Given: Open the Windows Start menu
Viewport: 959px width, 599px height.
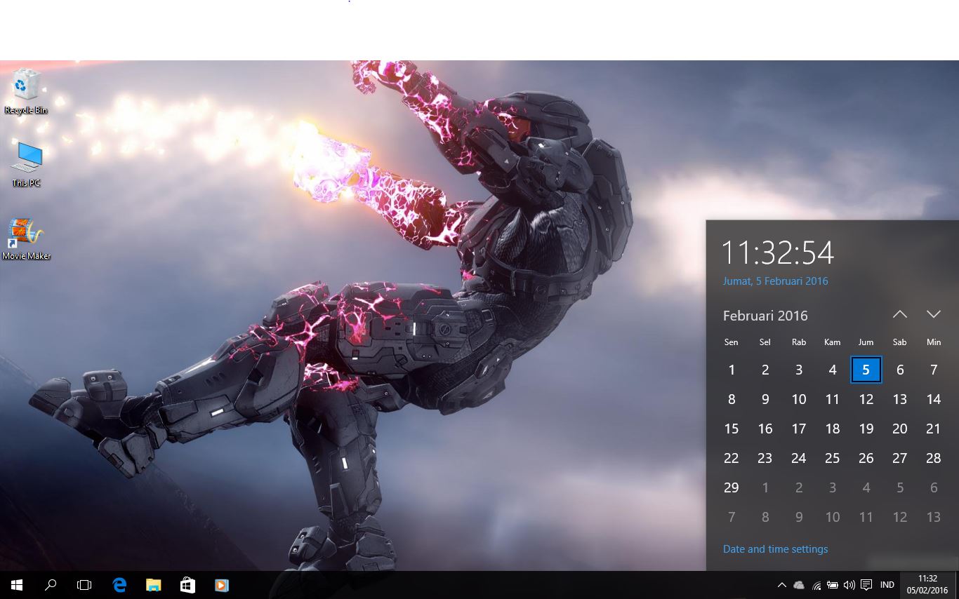Looking at the screenshot, I should click(x=17, y=585).
